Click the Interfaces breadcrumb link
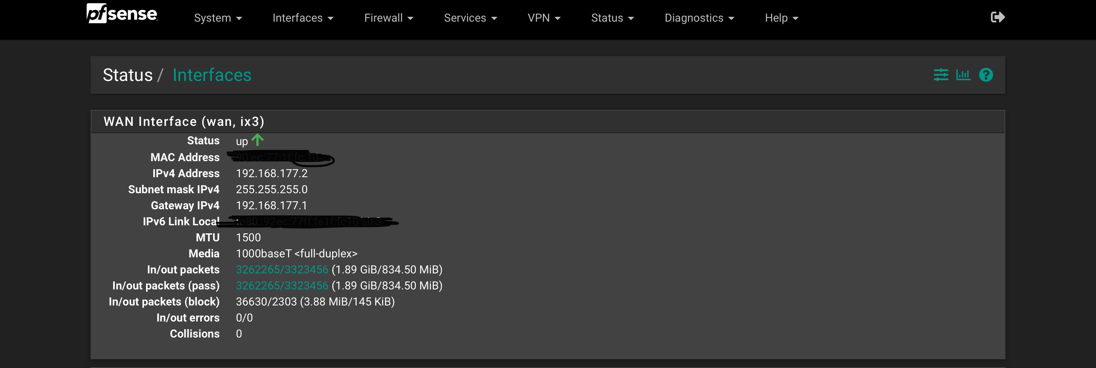Screen dimensions: 1096x368 click(x=212, y=75)
